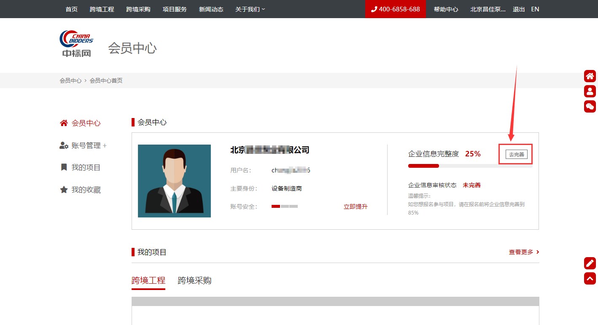This screenshot has width=598, height=325.
Task: Open 首页 in top navigation
Action: 72,9
